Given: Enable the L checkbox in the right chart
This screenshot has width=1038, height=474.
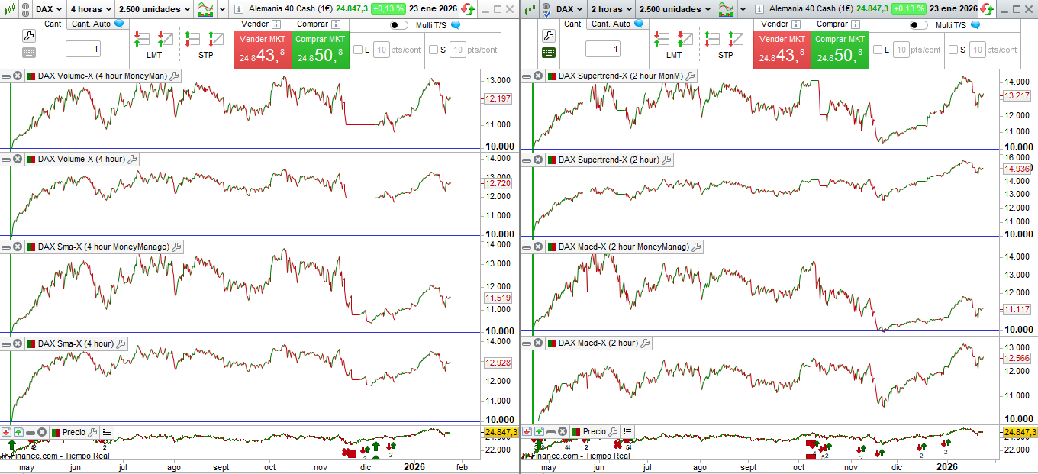Looking at the screenshot, I should click(878, 50).
